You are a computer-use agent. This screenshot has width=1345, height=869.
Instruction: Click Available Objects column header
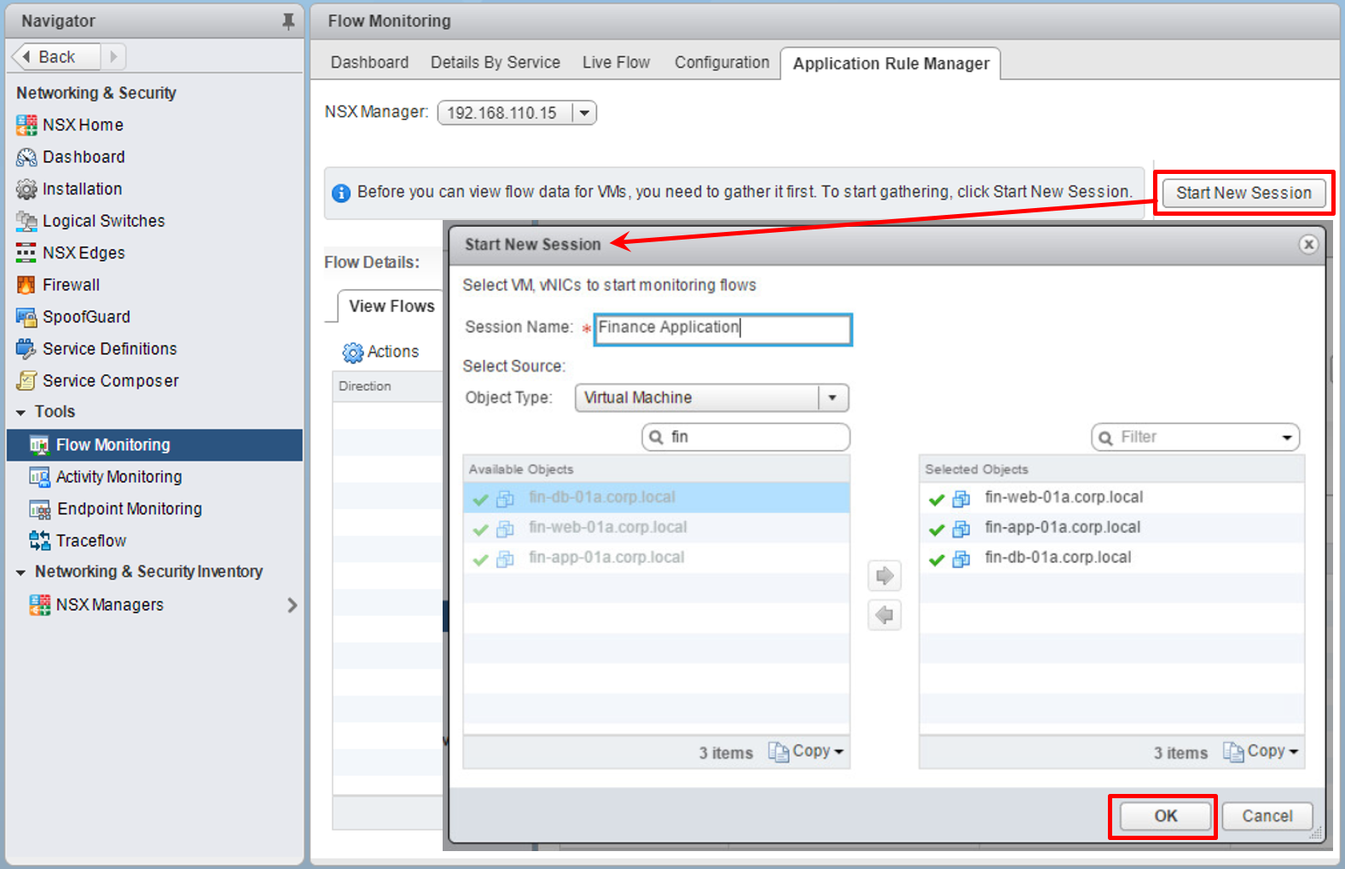point(656,469)
